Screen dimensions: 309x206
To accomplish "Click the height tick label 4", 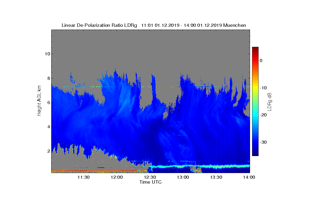I will point(48,127).
